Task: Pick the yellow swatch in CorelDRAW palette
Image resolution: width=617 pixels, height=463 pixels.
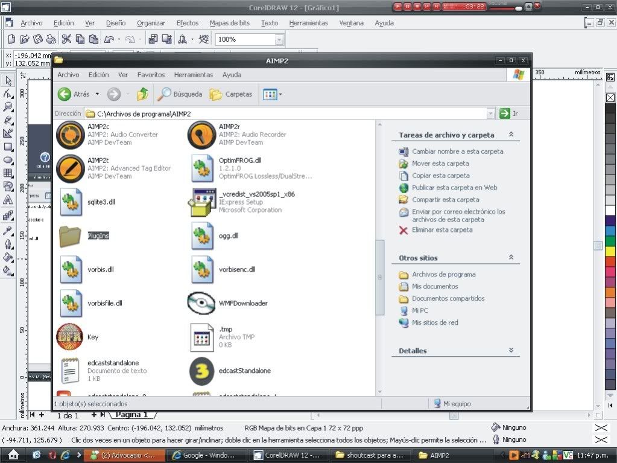Action: coord(610,251)
